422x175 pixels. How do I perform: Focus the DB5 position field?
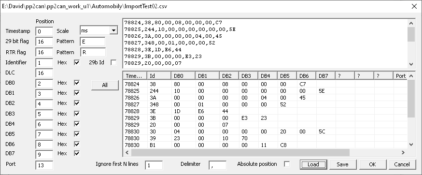(44, 134)
